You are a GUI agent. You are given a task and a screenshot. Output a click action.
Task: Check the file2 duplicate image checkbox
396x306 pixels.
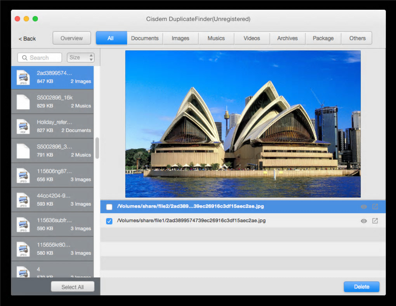tap(109, 207)
